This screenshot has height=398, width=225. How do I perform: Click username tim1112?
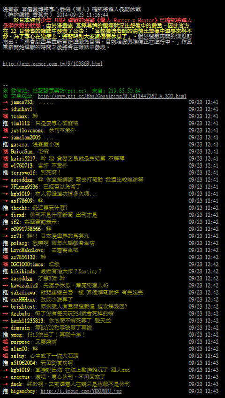click(x=21, y=124)
